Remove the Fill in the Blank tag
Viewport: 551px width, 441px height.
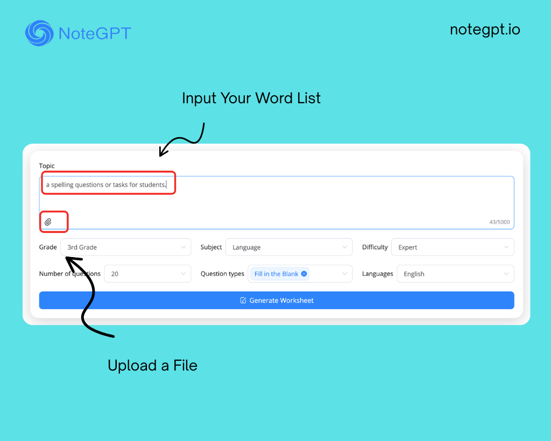[304, 274]
